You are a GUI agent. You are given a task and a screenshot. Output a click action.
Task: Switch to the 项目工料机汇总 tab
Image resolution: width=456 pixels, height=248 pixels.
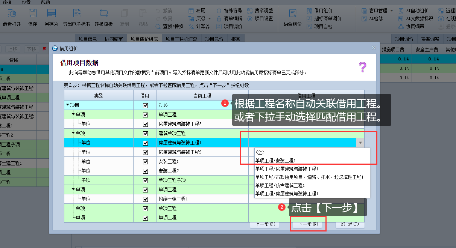(181, 39)
